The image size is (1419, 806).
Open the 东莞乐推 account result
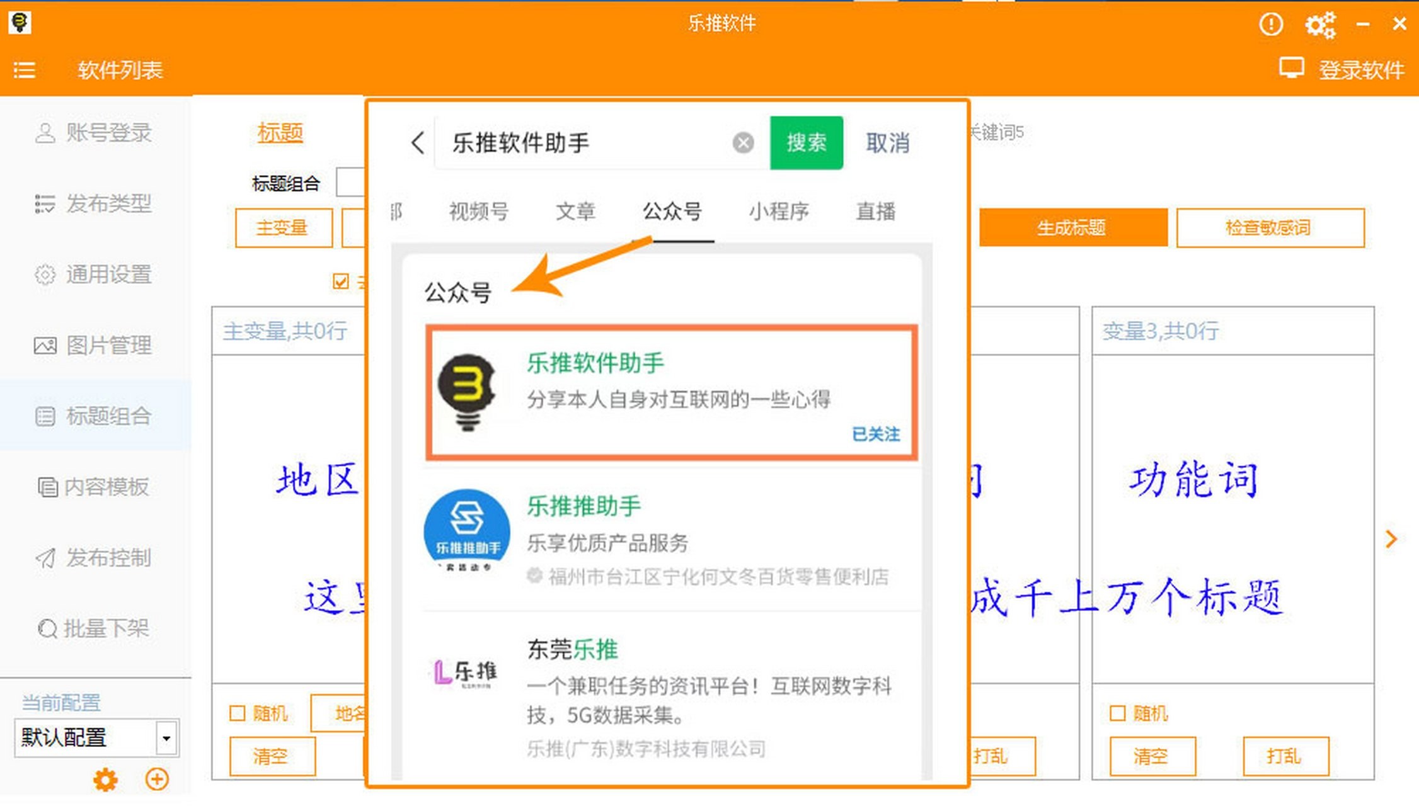point(671,698)
